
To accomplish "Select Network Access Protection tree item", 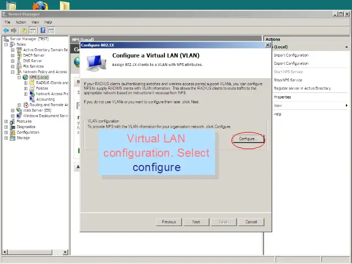I will 52,94.
